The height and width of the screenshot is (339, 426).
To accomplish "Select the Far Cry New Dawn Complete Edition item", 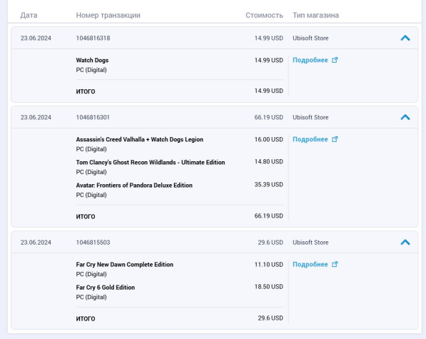I will (125, 265).
